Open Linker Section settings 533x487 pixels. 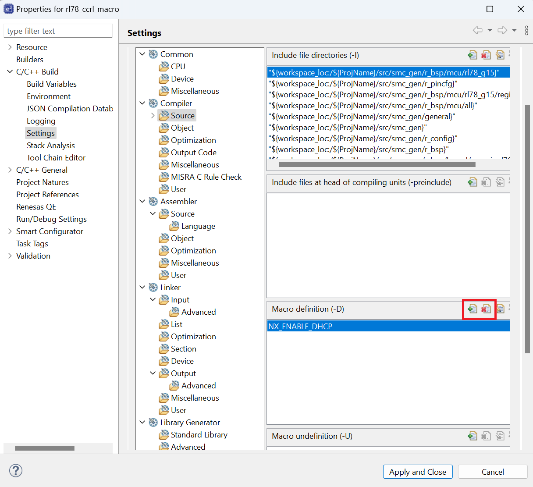coord(184,349)
